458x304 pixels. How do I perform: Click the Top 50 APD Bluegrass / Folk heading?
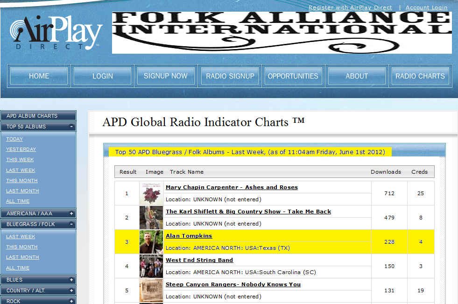[x=250, y=152]
